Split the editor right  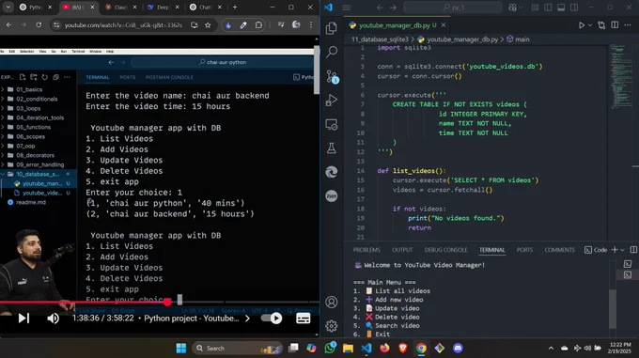(615, 25)
